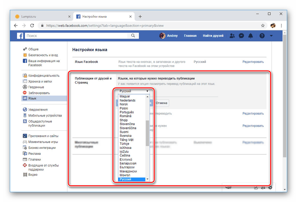Reload the page with refresh icon
297x202 pixels.
pos(32,25)
